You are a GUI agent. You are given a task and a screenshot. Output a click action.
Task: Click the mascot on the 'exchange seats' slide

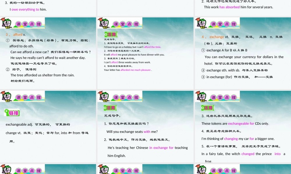104,96
